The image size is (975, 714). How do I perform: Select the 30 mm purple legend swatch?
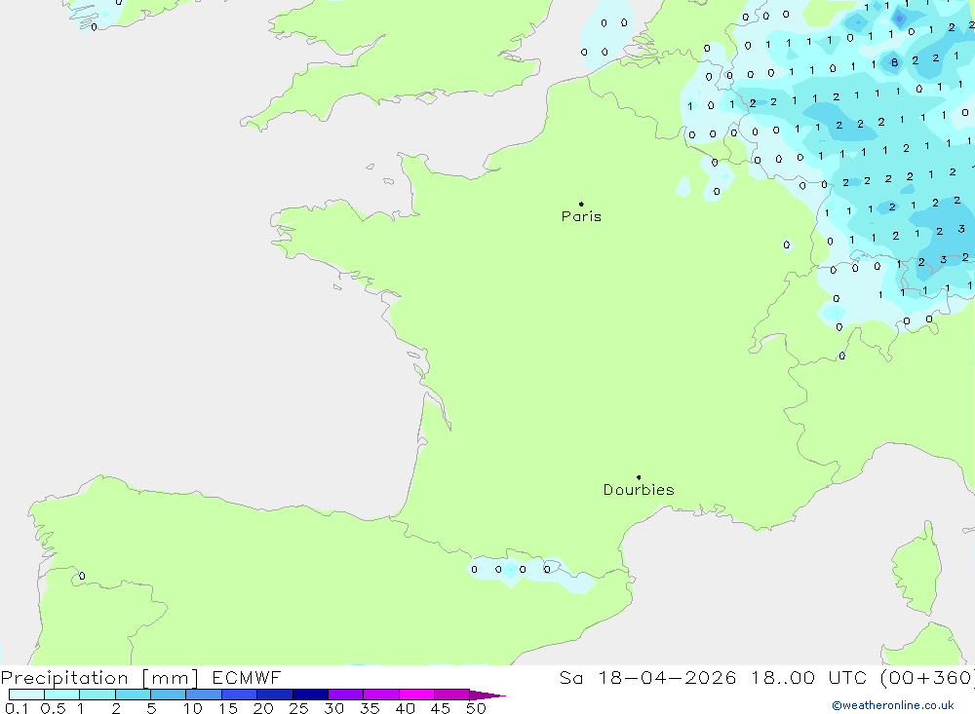tap(345, 695)
